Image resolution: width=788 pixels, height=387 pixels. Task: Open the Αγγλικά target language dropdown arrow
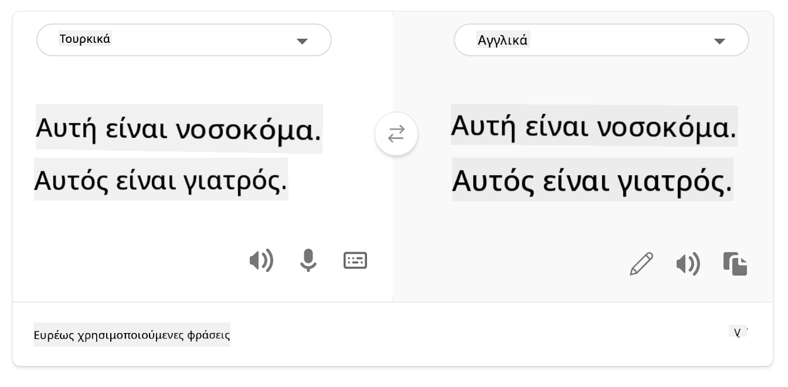click(x=719, y=41)
